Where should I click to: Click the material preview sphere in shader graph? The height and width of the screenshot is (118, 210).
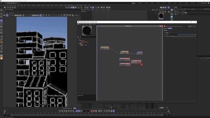click(87, 30)
